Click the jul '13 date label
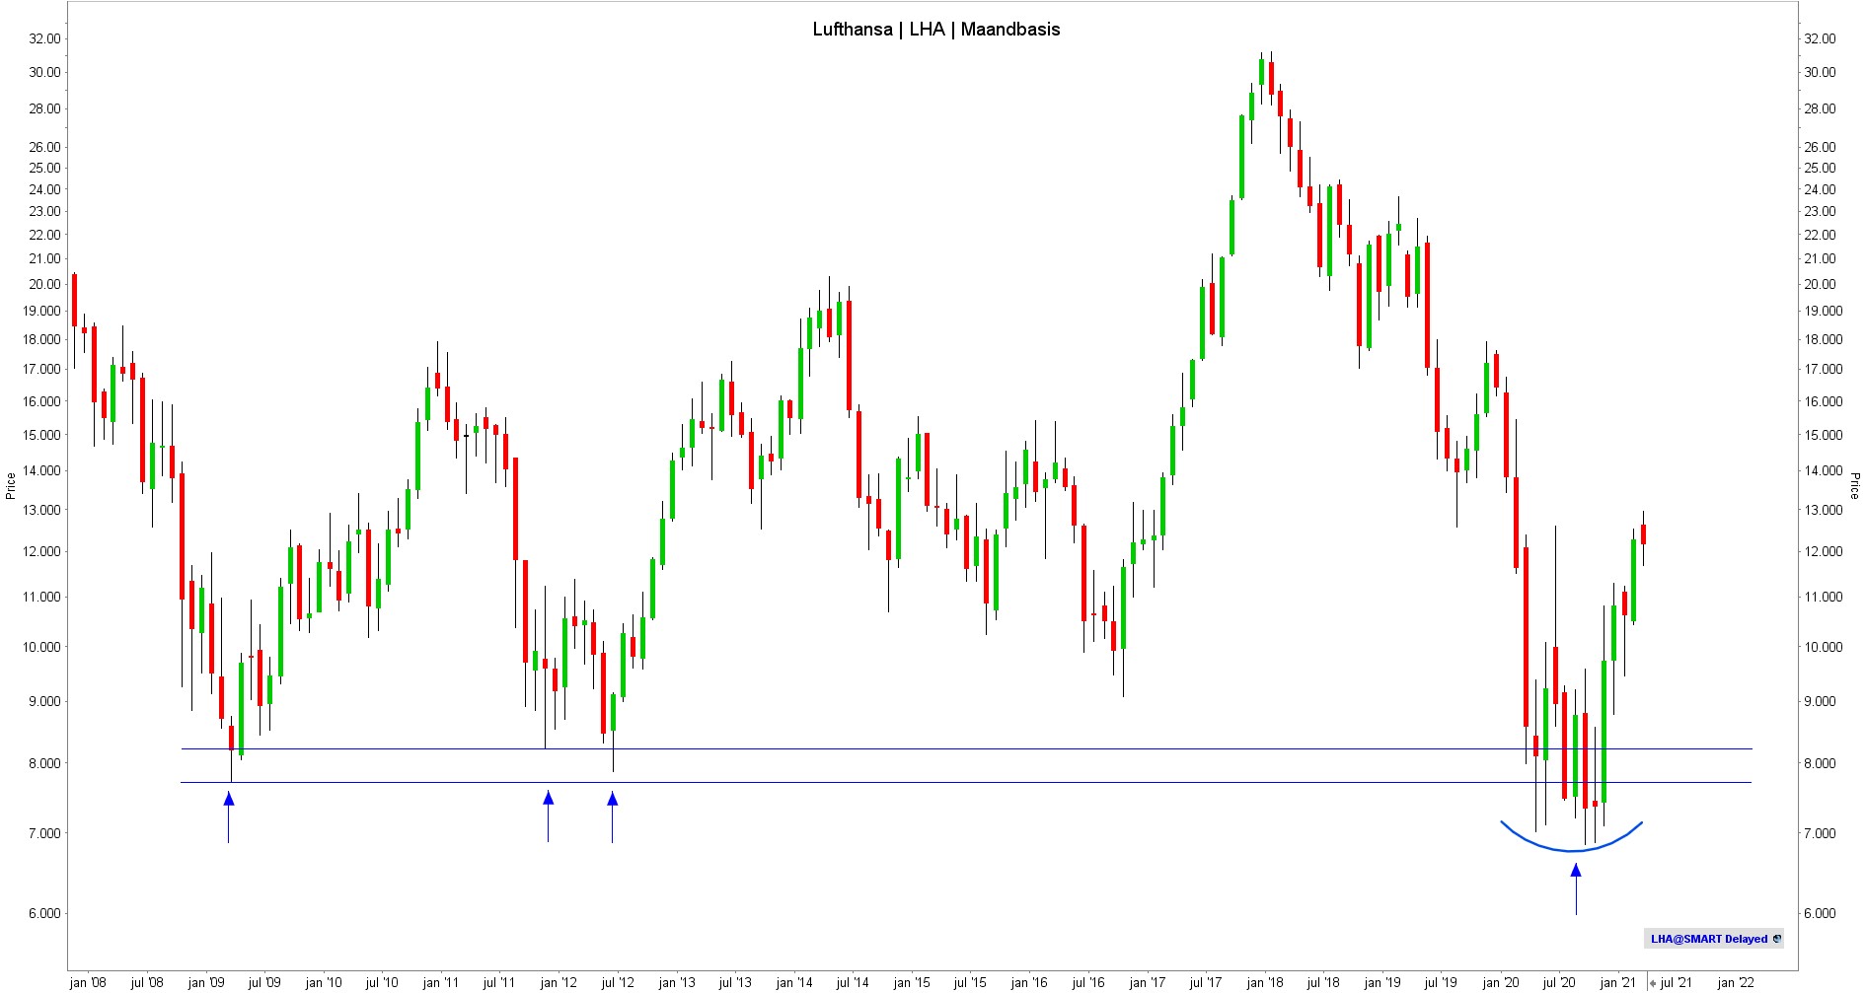 [x=735, y=982]
